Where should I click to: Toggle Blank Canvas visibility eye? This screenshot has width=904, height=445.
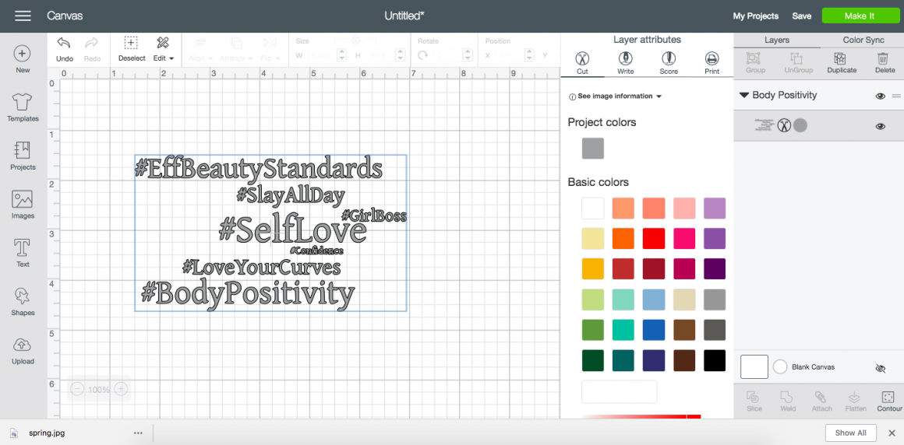coord(881,369)
